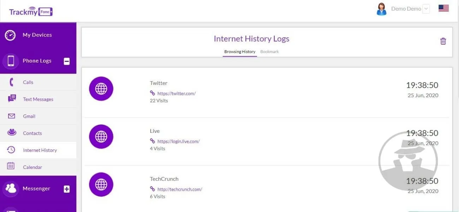Click link icon beside techcrunch.com URL

pos(153,189)
